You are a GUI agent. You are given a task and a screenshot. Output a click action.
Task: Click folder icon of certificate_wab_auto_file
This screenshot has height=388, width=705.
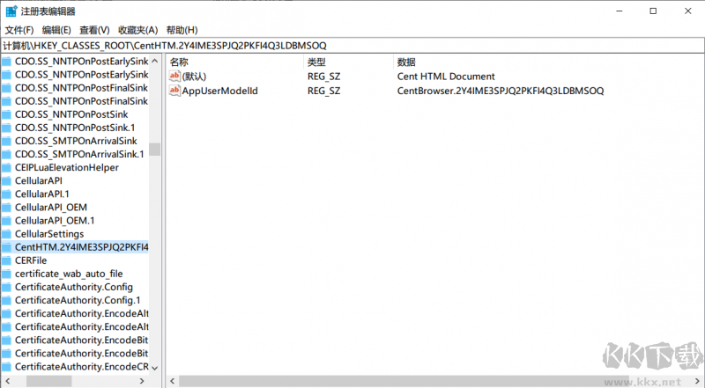(x=6, y=274)
